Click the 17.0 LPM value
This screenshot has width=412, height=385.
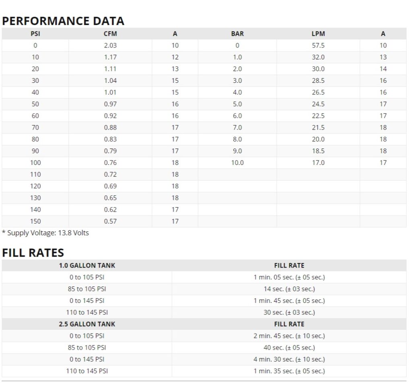click(318, 163)
